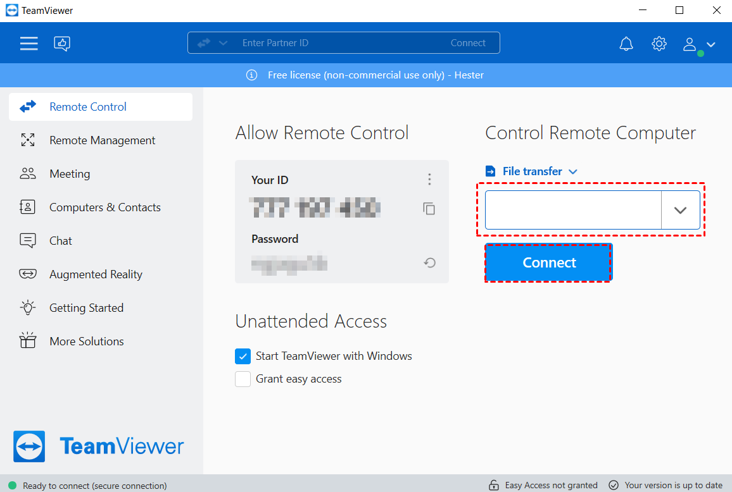Go to Computers & Contacts

104,207
